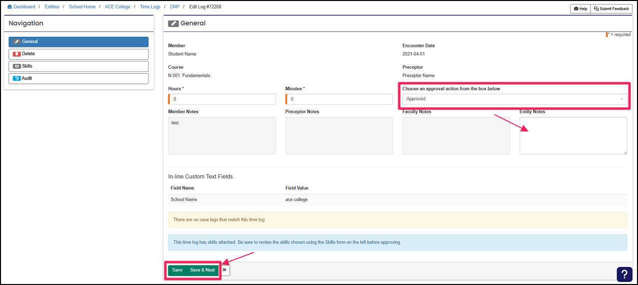
Task: Click inside the Entity Notes text area
Action: pyautogui.click(x=573, y=136)
